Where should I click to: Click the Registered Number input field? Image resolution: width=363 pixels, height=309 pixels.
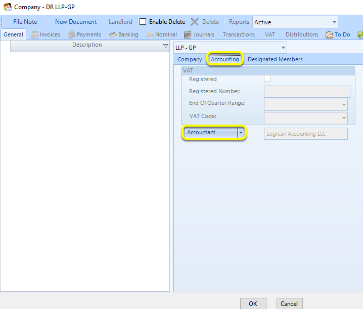click(x=307, y=92)
